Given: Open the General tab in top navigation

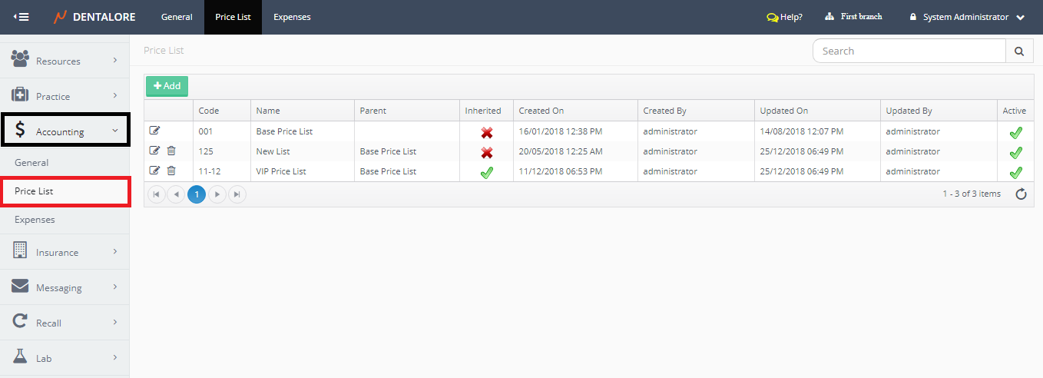Looking at the screenshot, I should coord(177,17).
